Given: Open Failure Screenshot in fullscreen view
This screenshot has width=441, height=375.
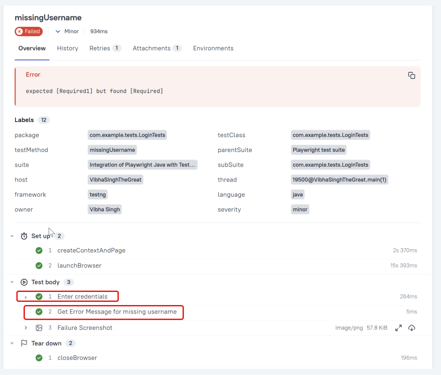Looking at the screenshot, I should click(x=398, y=328).
